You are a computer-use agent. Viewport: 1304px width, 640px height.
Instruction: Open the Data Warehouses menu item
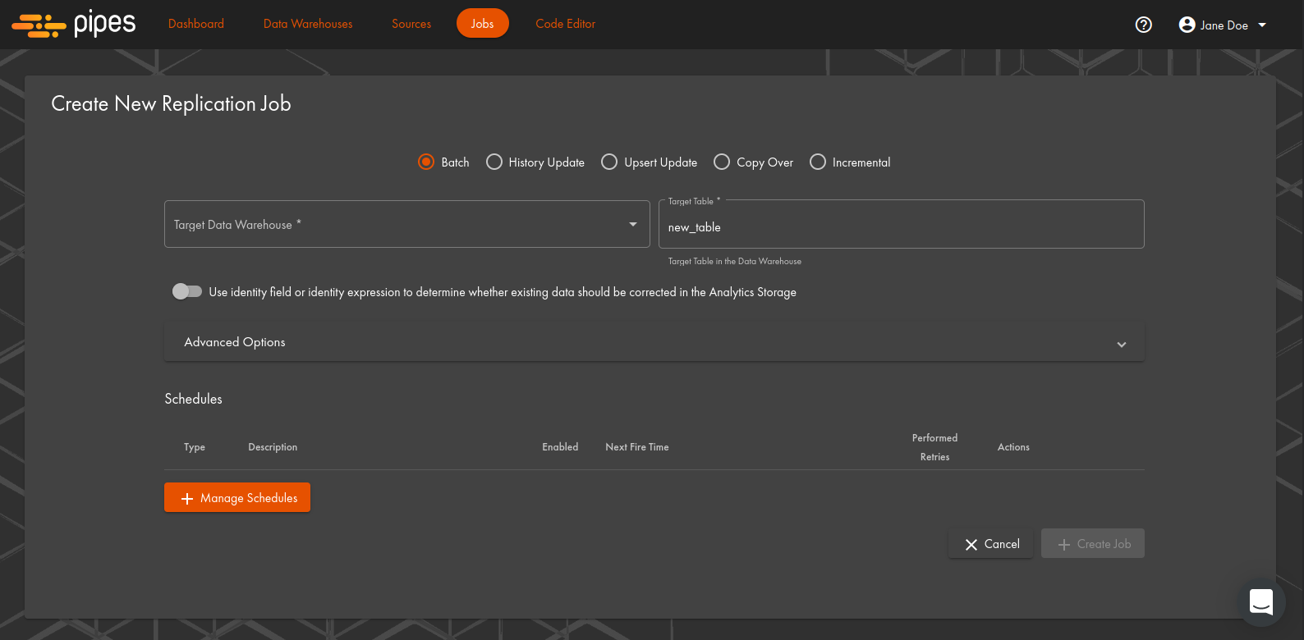pyautogui.click(x=308, y=24)
